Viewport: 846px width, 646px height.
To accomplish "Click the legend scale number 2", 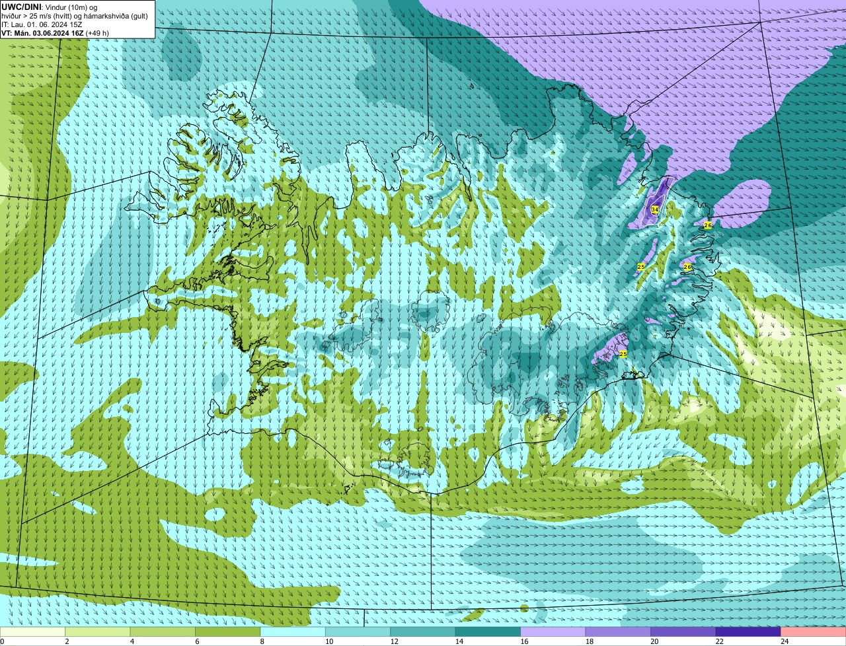I will (67, 641).
